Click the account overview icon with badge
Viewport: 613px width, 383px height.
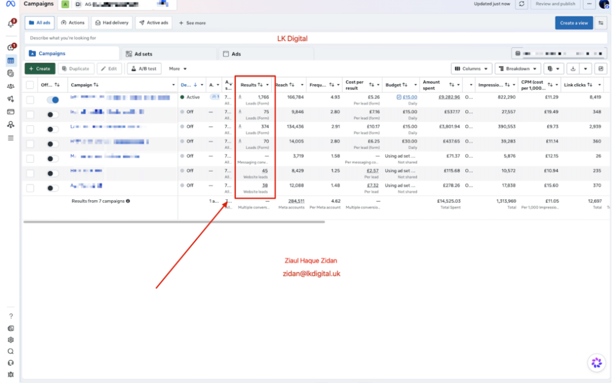[x=11, y=47]
